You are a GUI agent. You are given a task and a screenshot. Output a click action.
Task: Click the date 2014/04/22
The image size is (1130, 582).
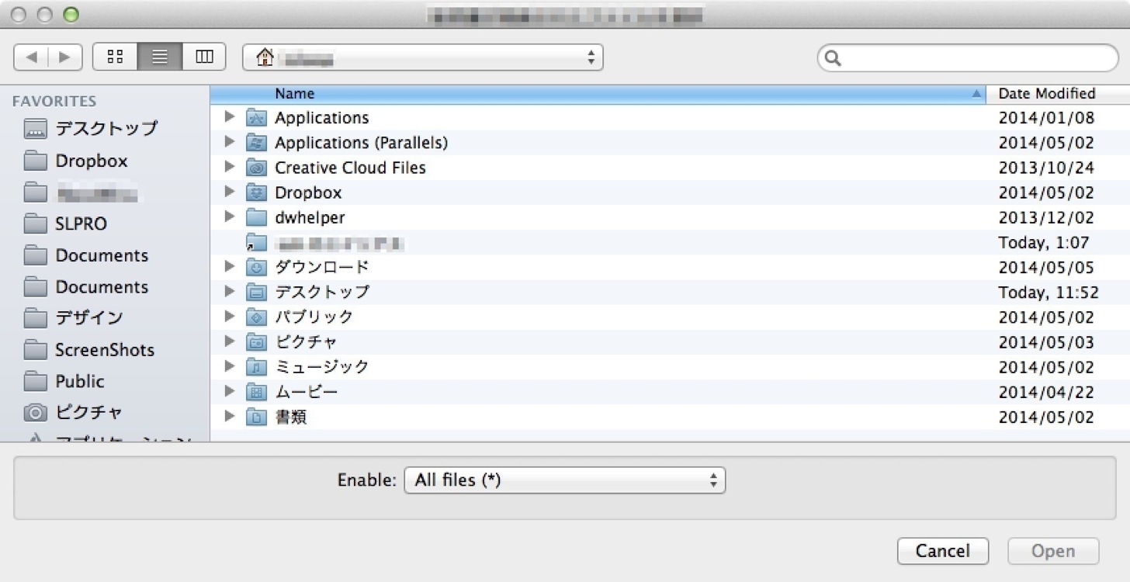point(1045,392)
